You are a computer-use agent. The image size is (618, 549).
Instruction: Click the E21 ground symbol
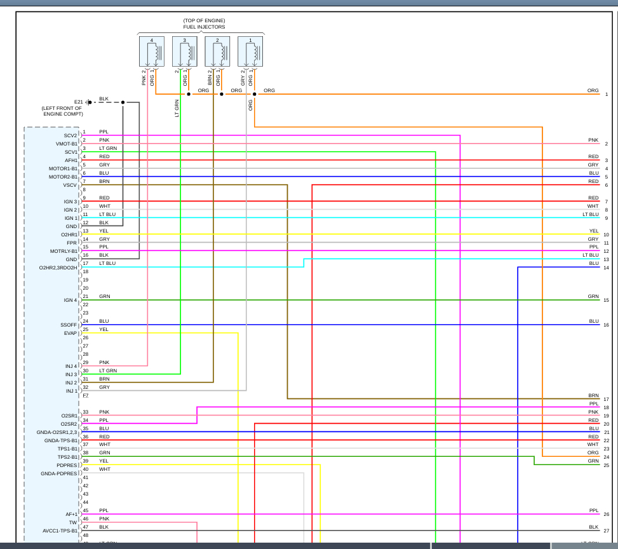89,102
